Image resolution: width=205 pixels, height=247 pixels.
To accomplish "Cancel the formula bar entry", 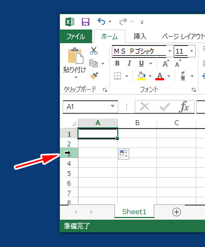I will [145, 107].
